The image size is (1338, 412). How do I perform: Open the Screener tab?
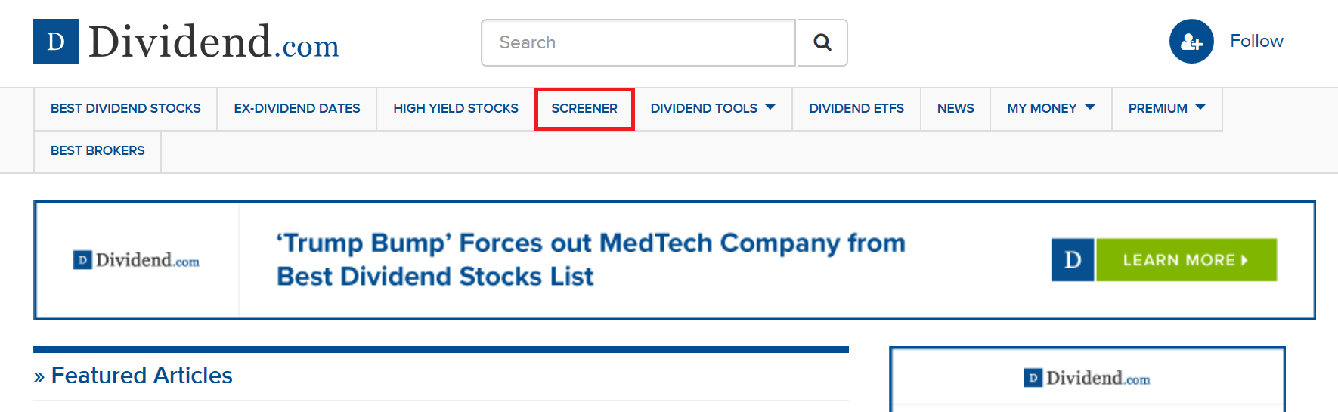[584, 109]
